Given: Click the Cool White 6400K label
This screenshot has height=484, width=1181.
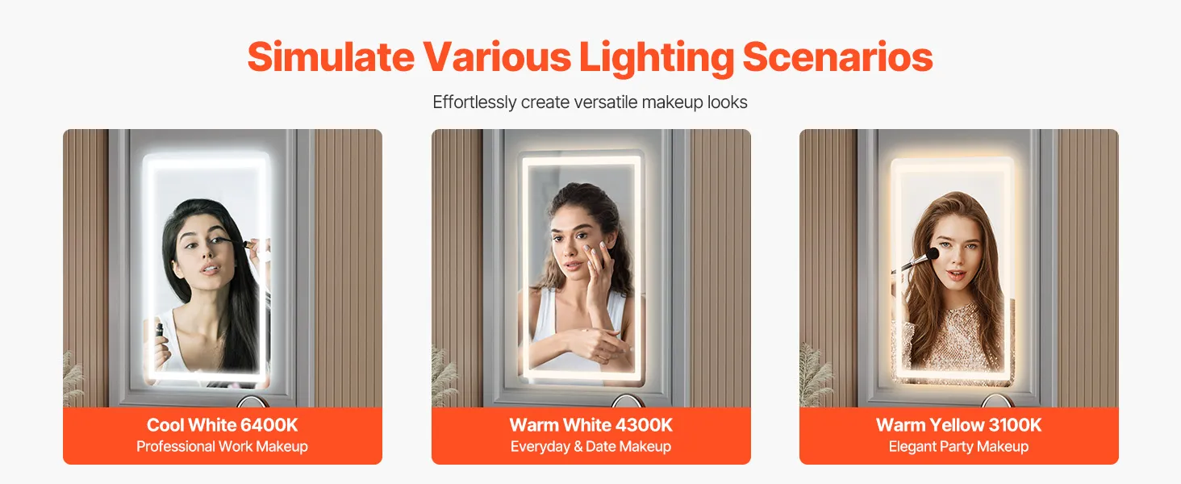Looking at the screenshot, I should pyautogui.click(x=222, y=425).
